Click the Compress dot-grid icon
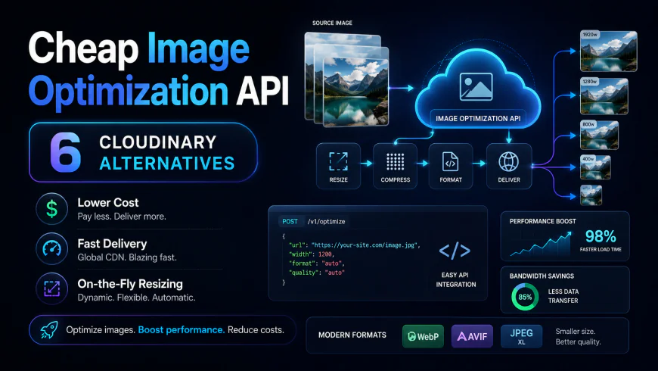This screenshot has height=371, width=658. point(395,161)
